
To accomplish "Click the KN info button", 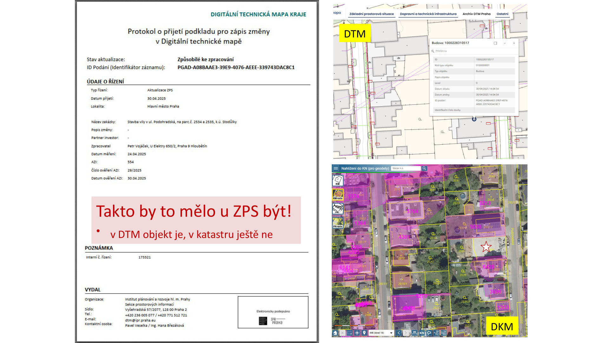I will [422, 333].
